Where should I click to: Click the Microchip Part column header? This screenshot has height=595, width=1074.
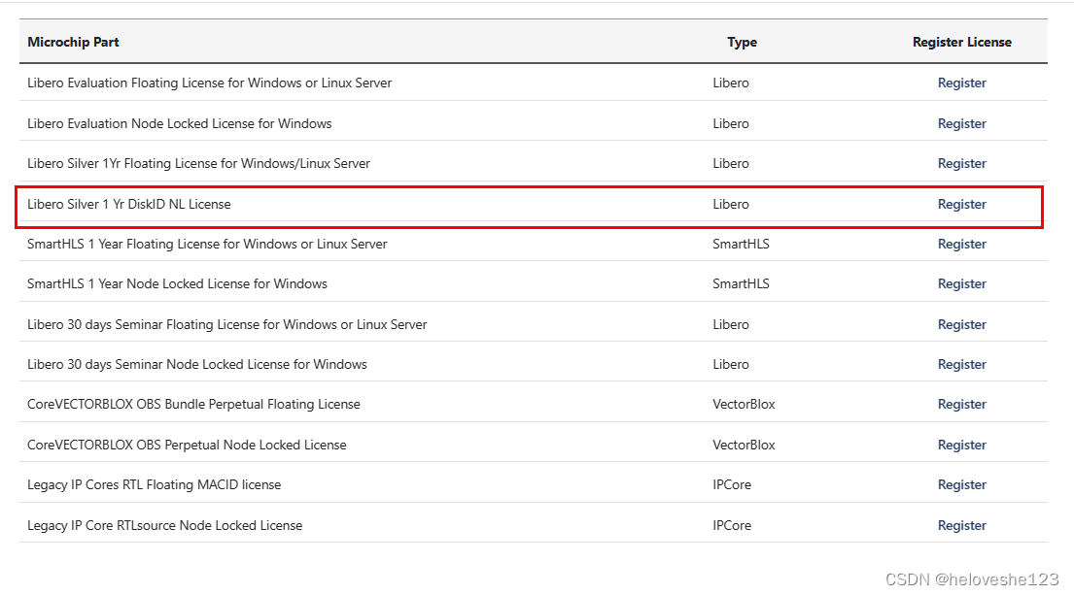point(73,42)
